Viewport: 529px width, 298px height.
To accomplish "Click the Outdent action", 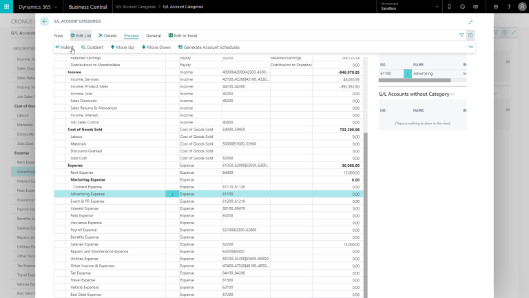I will coord(92,48).
